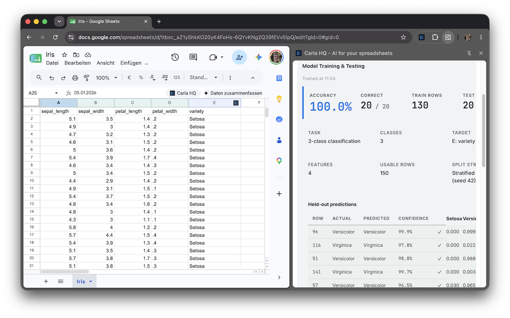This screenshot has width=510, height=318.
Task: Select the column A header
Action: (59, 103)
